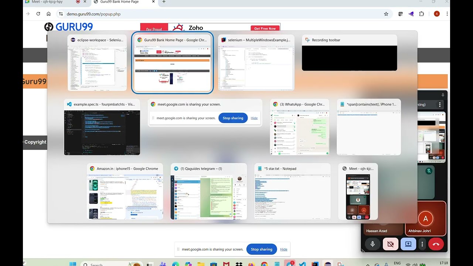
Task: Close the Meet - ojh-kjcg-hpy tab
Action: tap(85, 2)
